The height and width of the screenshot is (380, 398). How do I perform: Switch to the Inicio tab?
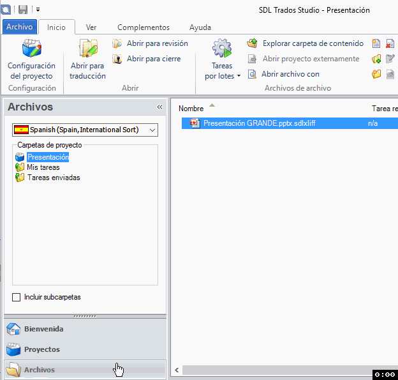56,27
